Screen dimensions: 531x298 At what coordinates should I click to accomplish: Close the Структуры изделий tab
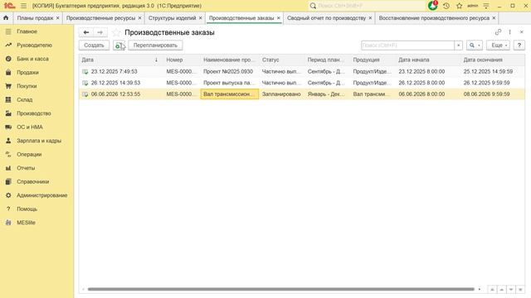[201, 18]
